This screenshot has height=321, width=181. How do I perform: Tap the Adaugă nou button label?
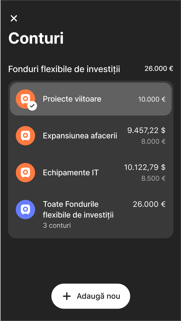[x=98, y=296]
